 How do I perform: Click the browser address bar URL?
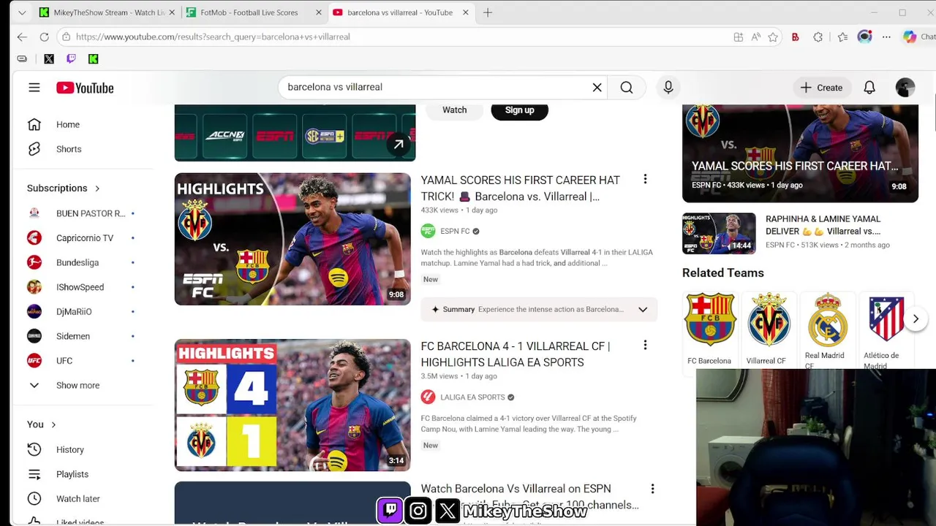coord(212,37)
